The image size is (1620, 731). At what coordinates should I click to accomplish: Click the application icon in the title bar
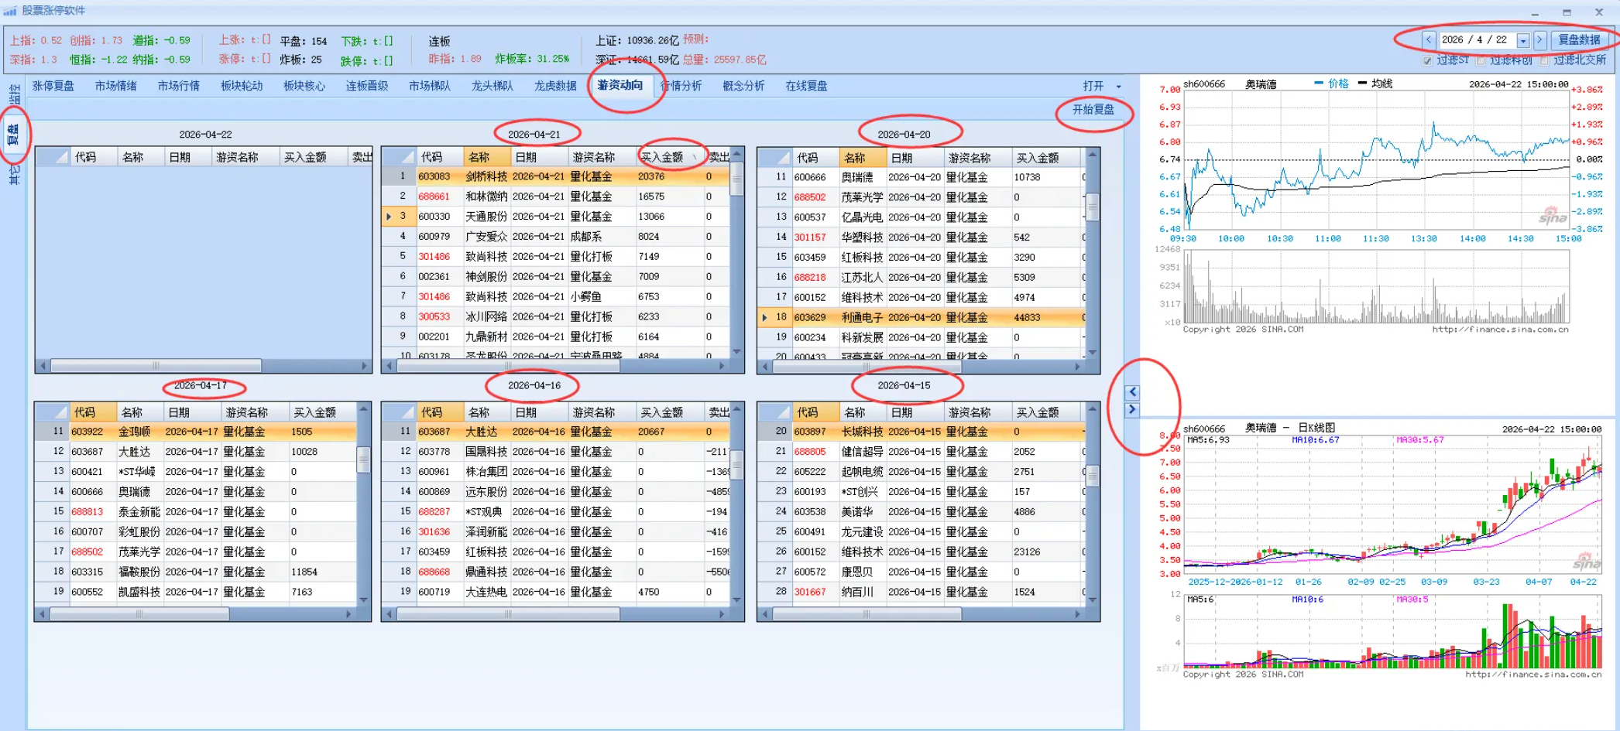(9, 10)
